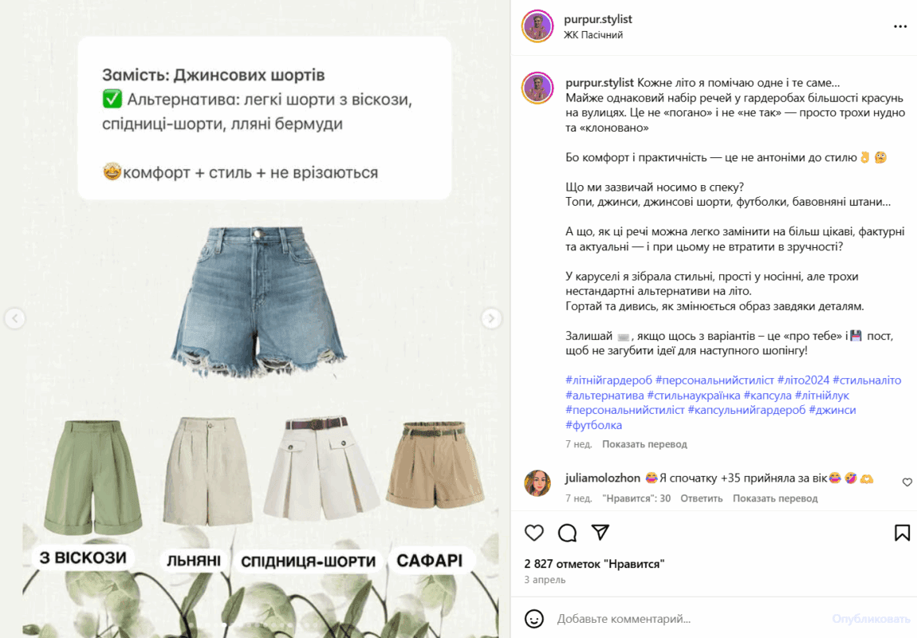Open juliamolozhon's profile avatar
Viewport: 917px width, 638px height.
coord(537,483)
